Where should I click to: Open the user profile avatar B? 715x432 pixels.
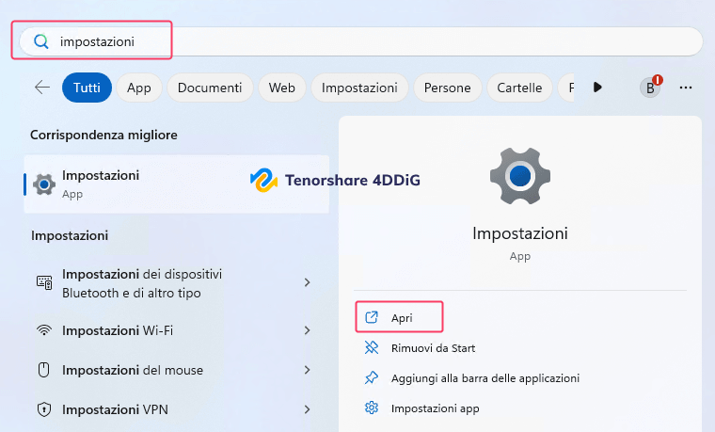point(649,88)
